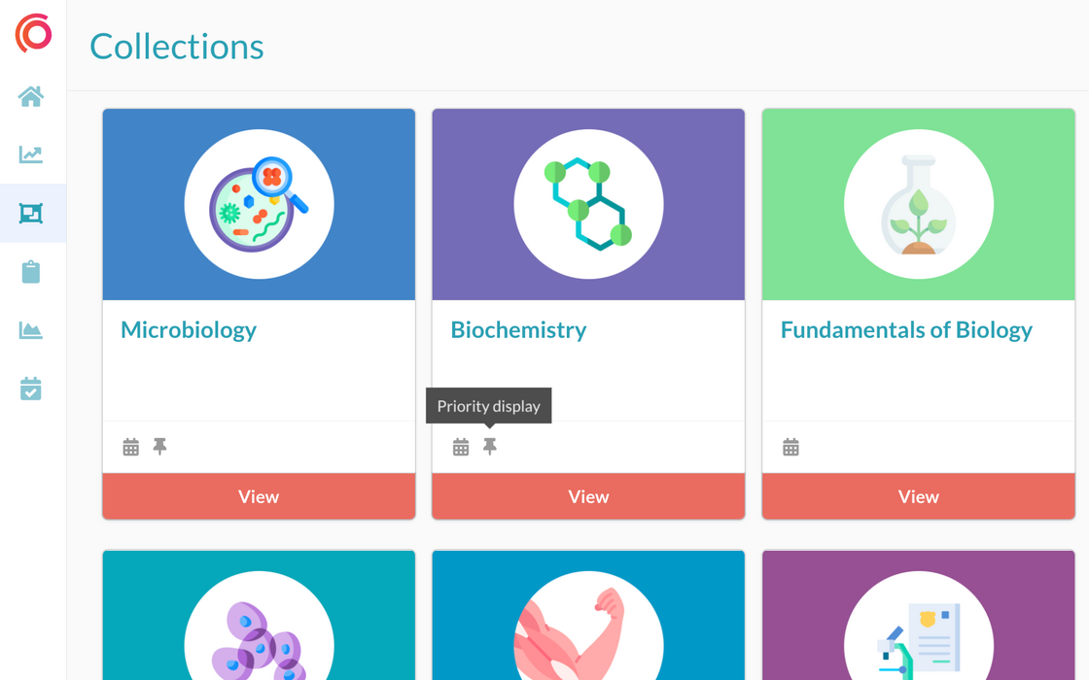Image resolution: width=1089 pixels, height=680 pixels.
Task: Open the Microbiology collection title link
Action: click(x=189, y=330)
